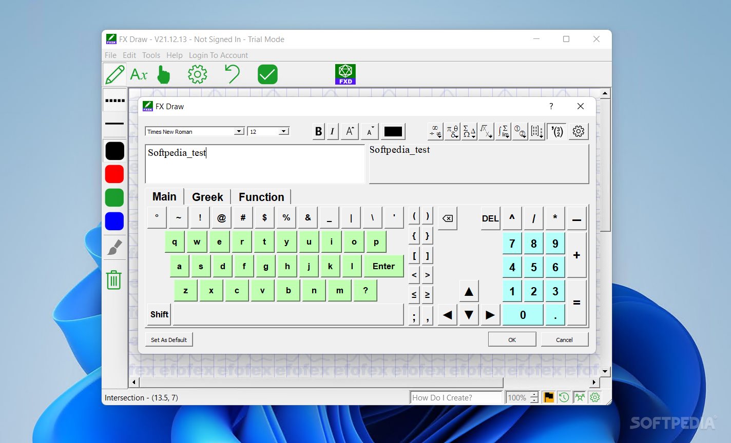Click the vertical scrollbar down arrow
The image size is (731, 443).
click(x=605, y=371)
